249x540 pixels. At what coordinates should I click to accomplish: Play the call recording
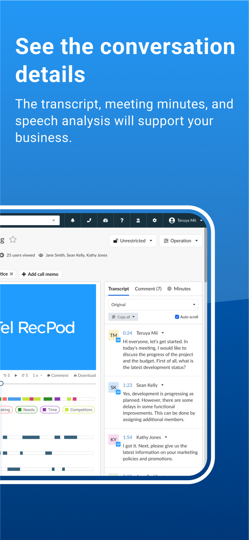click(16, 375)
